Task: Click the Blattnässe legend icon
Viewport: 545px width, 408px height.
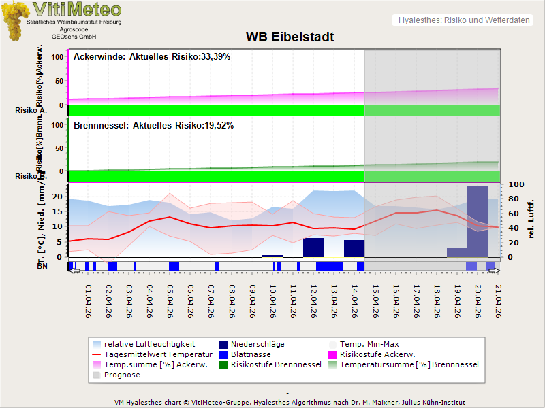Action: [224, 354]
